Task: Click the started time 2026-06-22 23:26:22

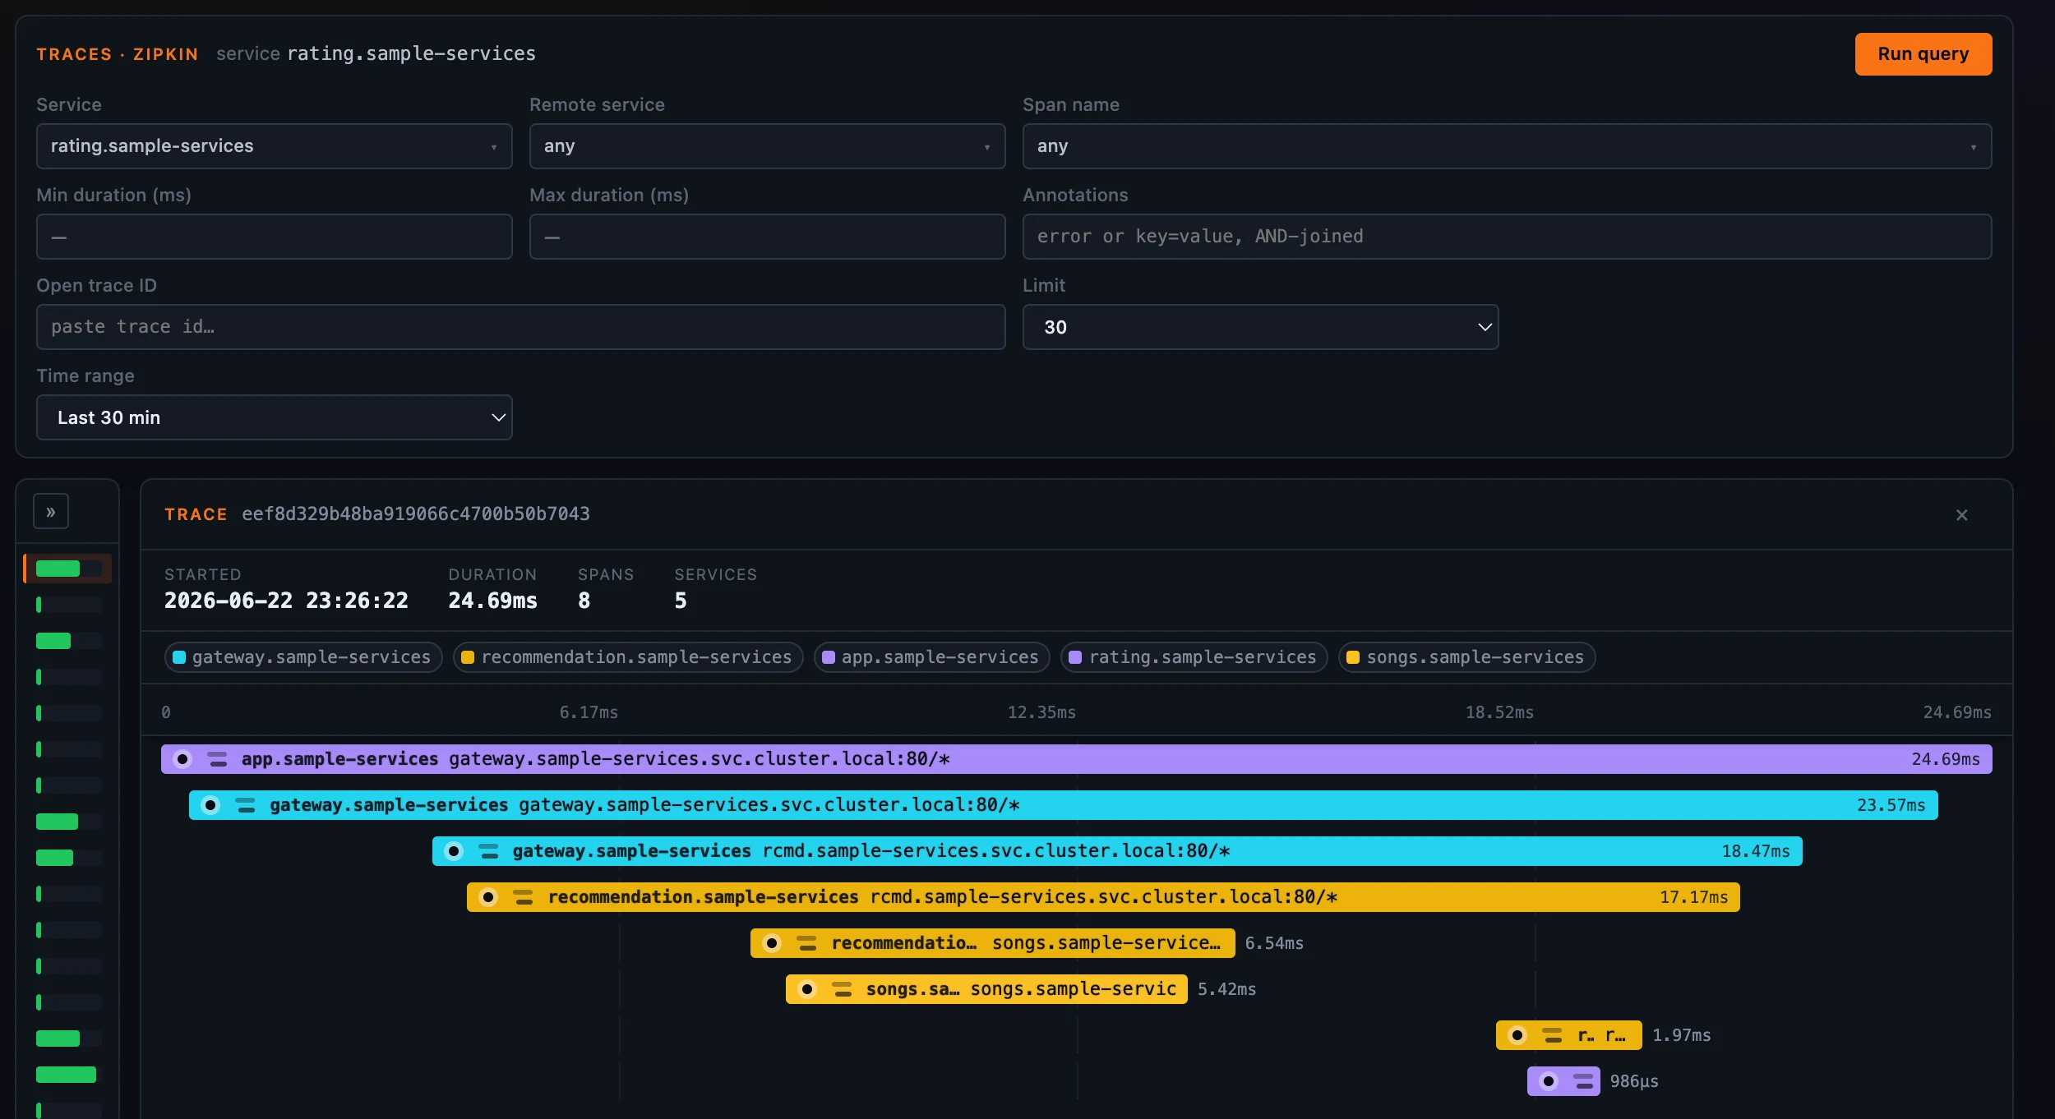Action: click(286, 601)
